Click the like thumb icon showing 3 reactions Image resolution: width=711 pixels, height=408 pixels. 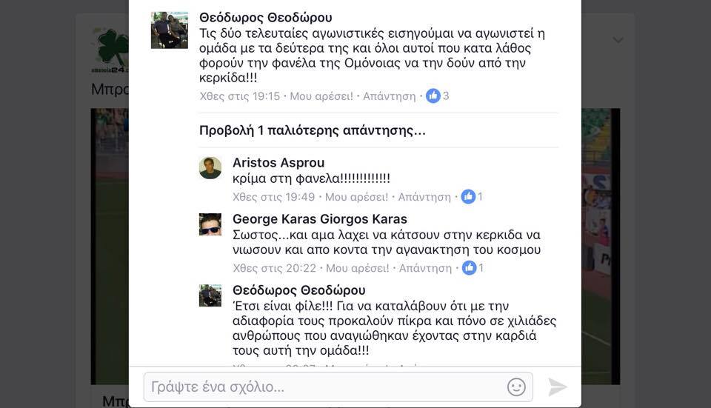pyautogui.click(x=433, y=96)
